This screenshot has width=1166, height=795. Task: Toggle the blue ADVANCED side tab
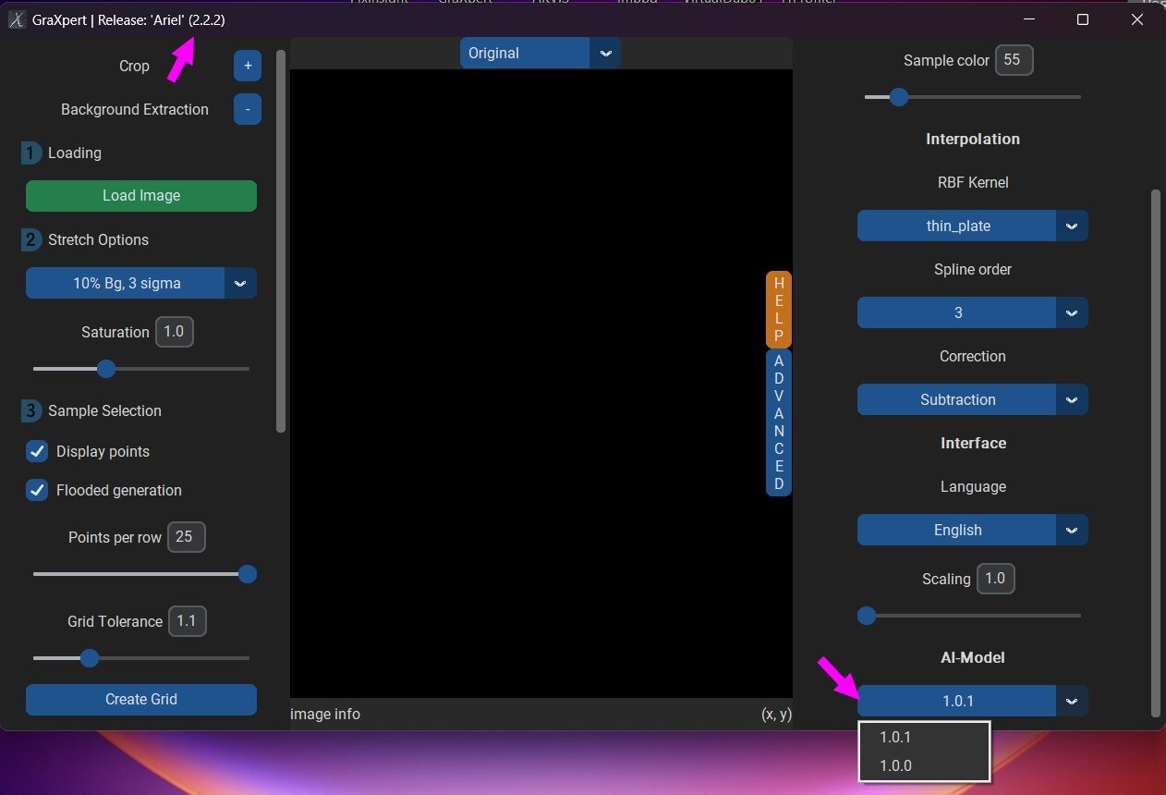(779, 422)
